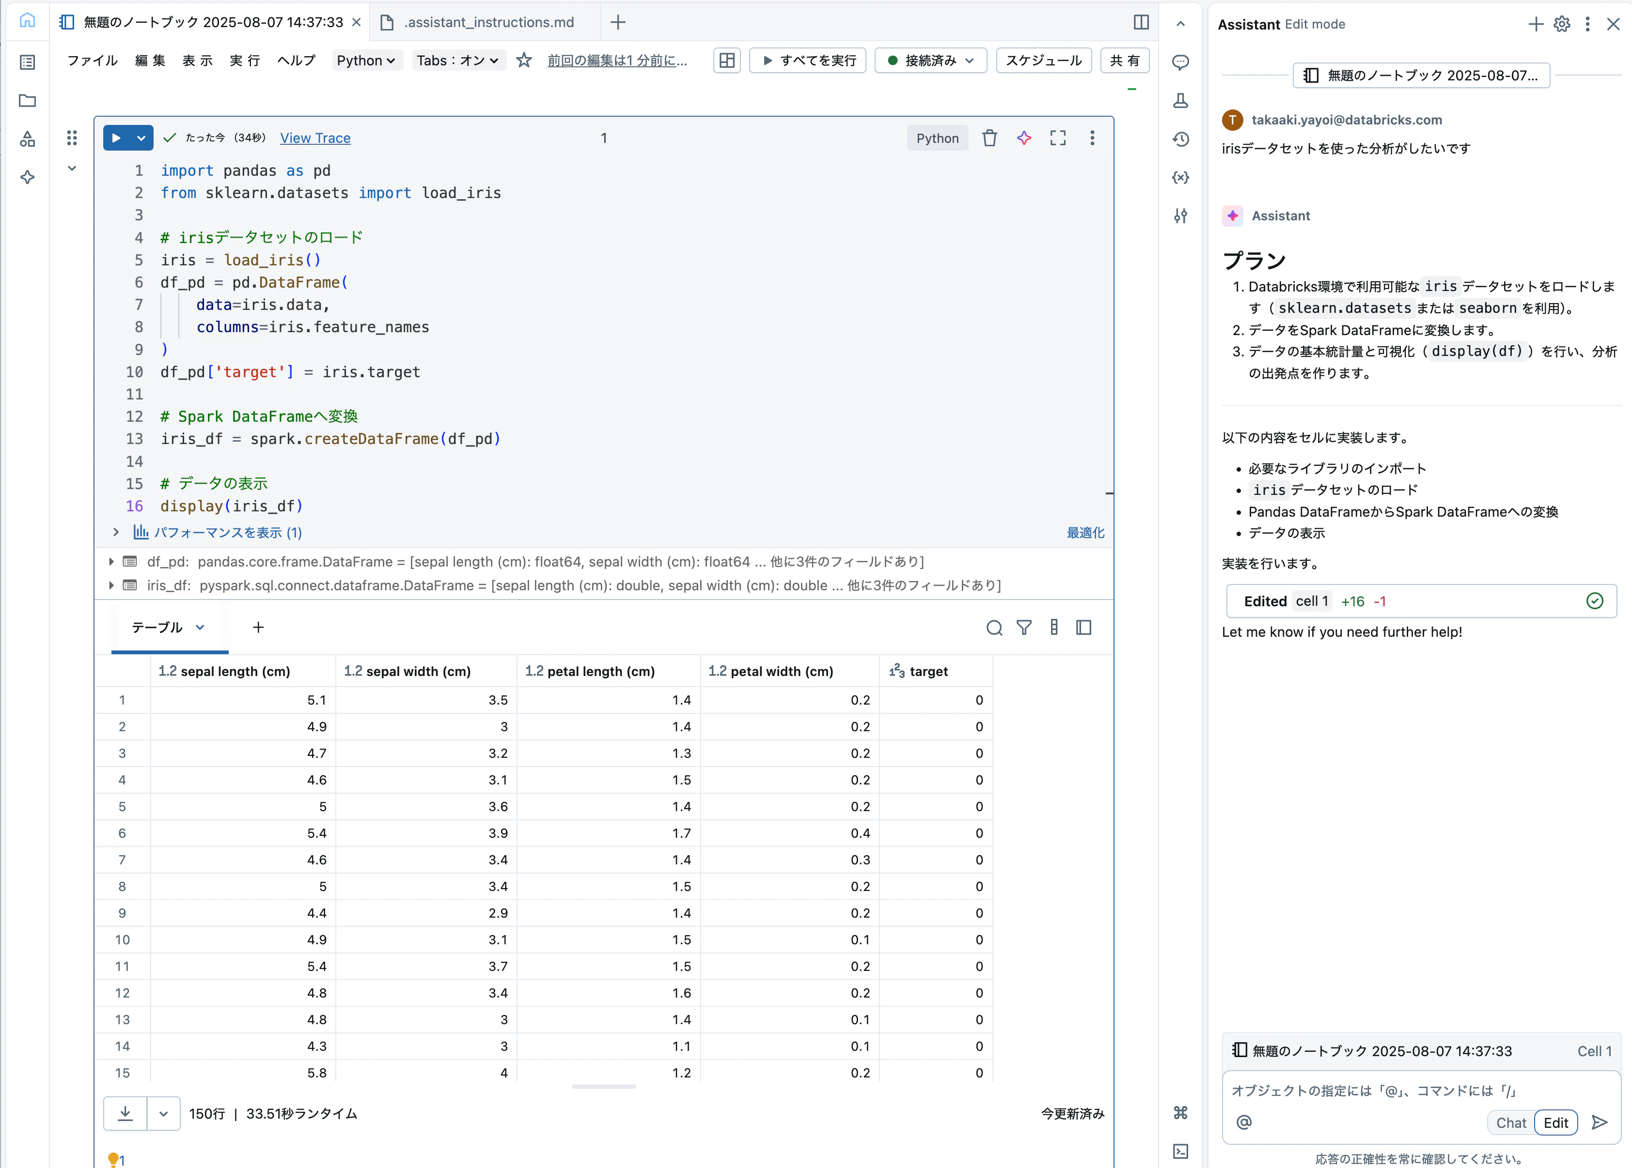Open the terminal icon at bottom right rail
This screenshot has width=1632, height=1168.
(1180, 1151)
